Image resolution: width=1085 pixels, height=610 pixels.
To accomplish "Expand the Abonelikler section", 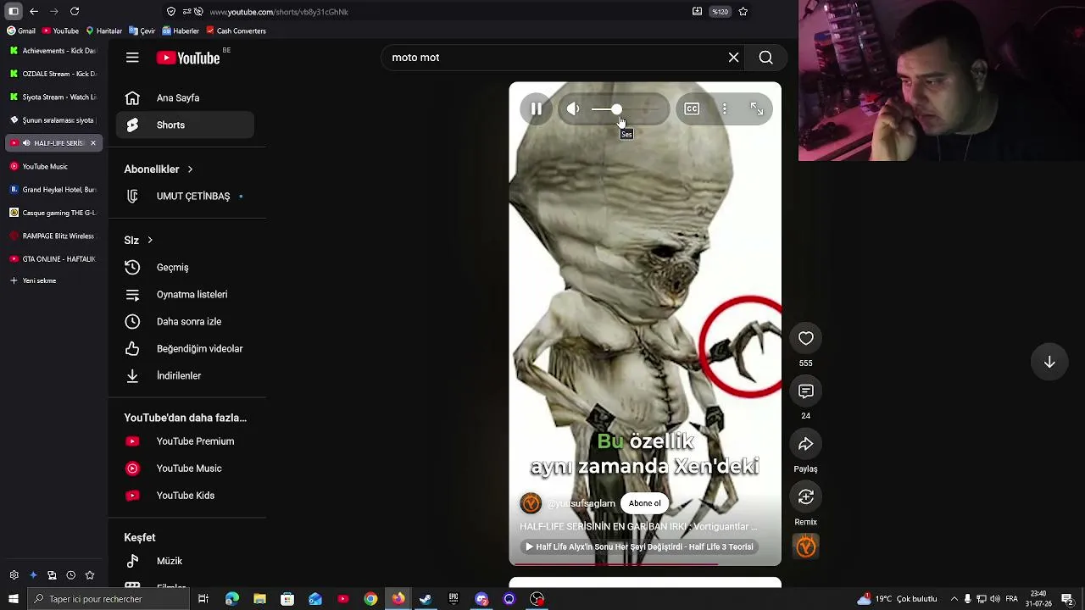I will (159, 169).
